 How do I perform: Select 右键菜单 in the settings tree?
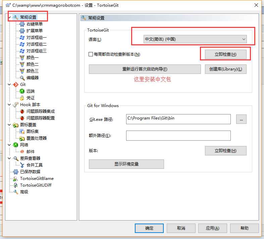coord(35,24)
